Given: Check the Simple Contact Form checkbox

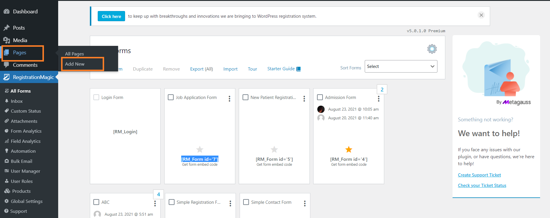Looking at the screenshot, I should (x=246, y=202).
